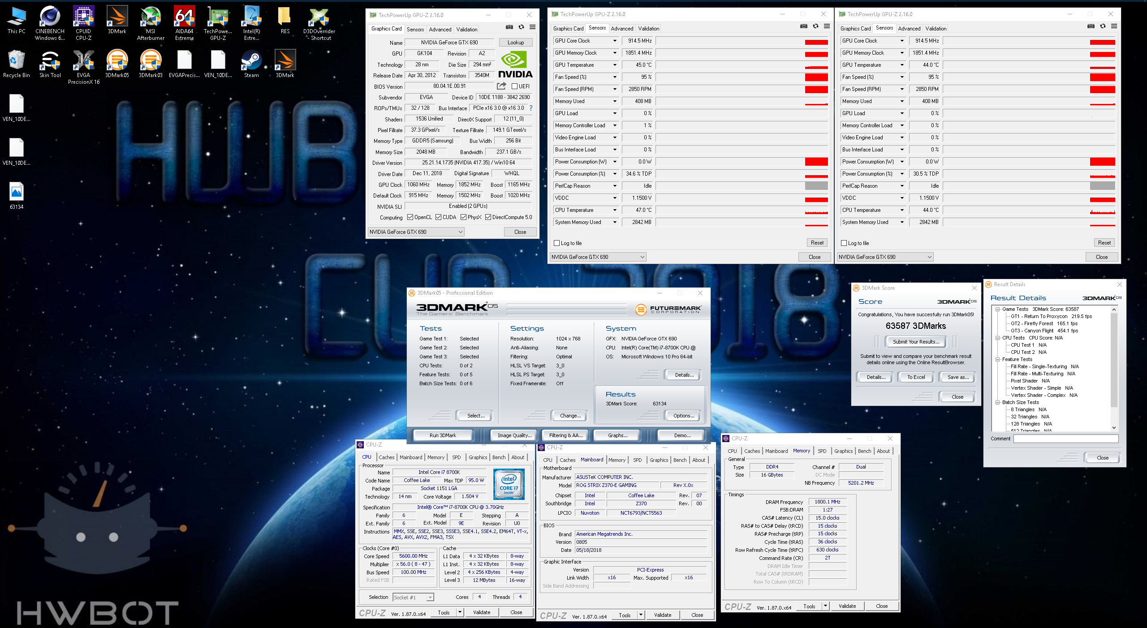Open the CPU-Z Socket #1 selection dropdown

coord(413,598)
